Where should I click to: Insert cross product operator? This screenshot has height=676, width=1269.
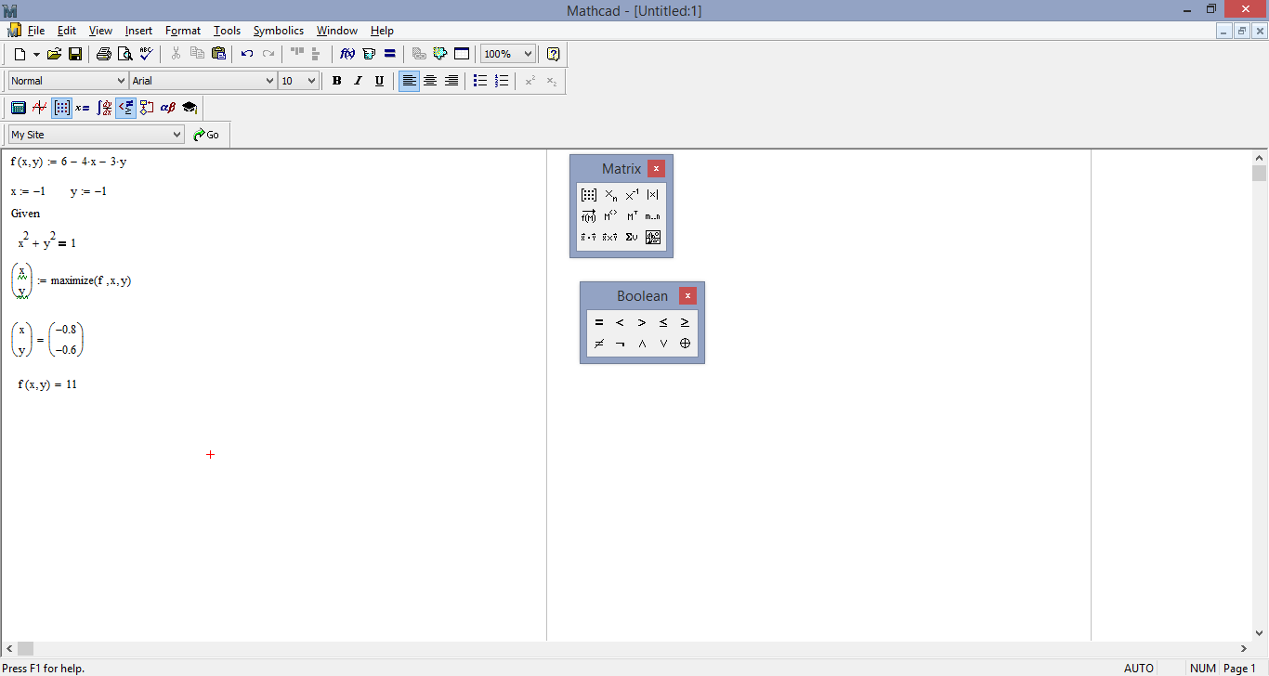(x=610, y=238)
